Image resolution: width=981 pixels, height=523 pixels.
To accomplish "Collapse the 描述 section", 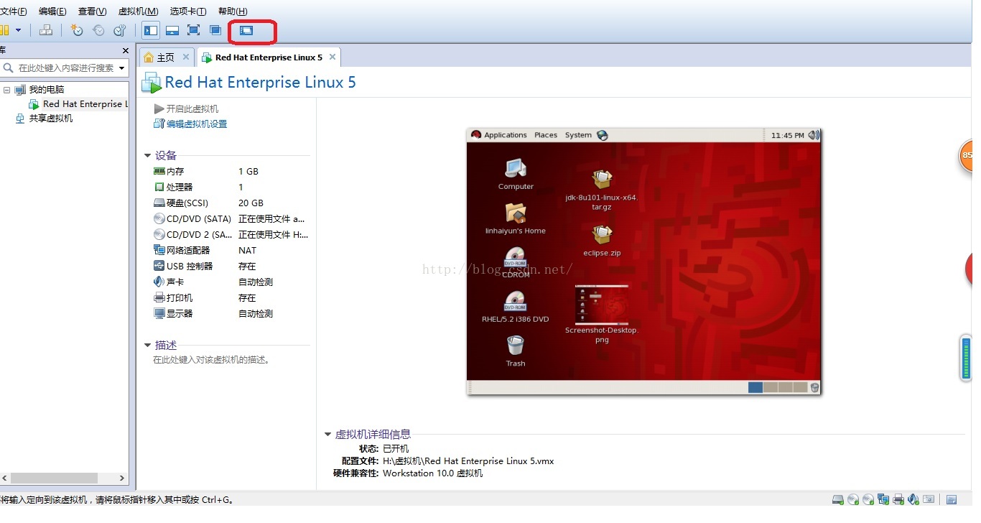I will 148,346.
